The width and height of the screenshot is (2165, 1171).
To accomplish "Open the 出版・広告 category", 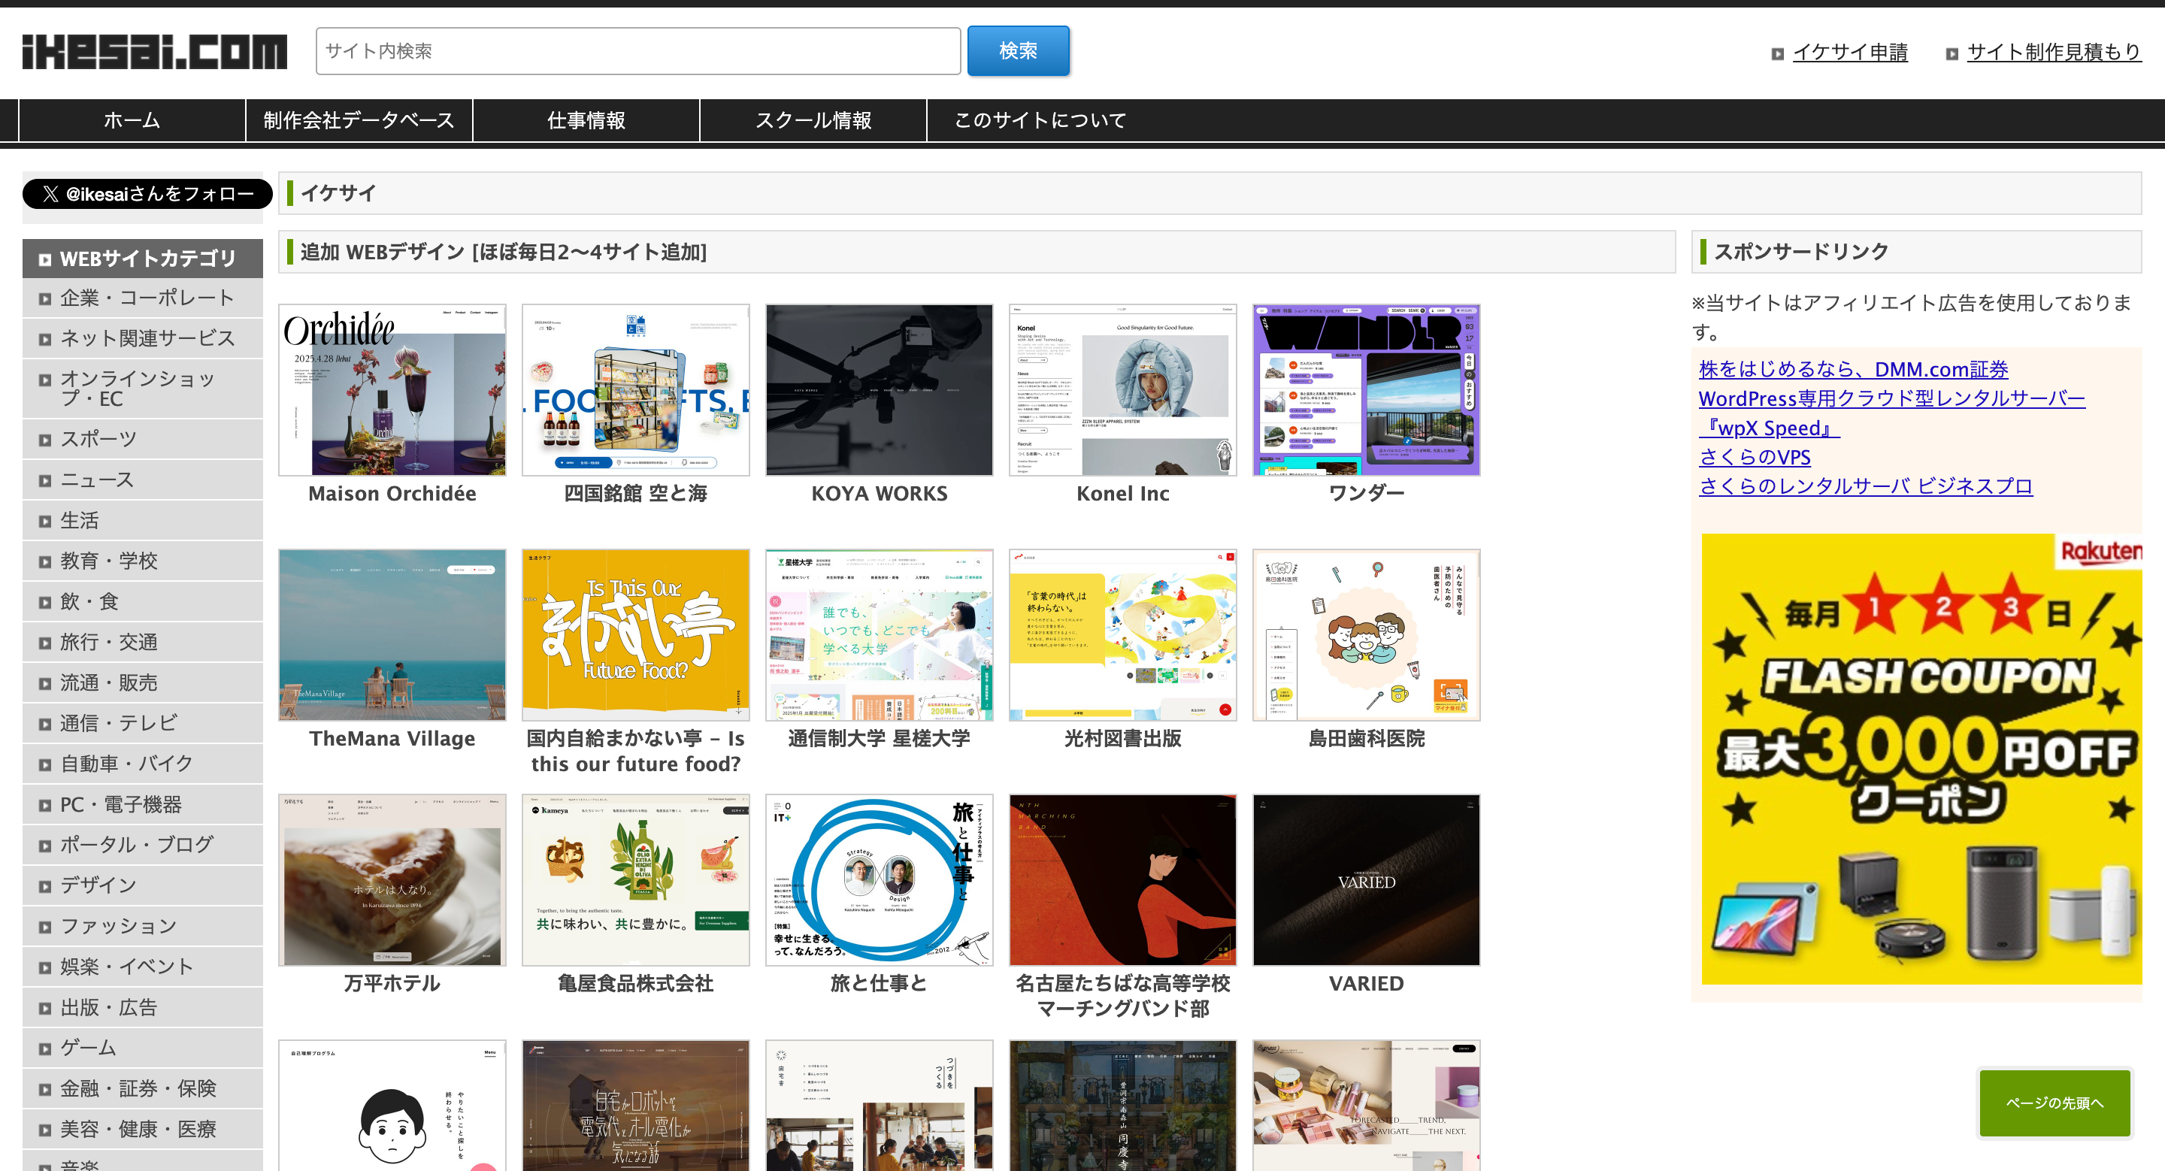I will (x=143, y=1008).
